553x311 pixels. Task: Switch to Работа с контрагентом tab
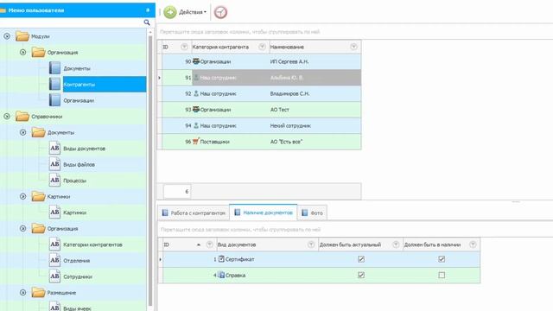pyautogui.click(x=194, y=213)
